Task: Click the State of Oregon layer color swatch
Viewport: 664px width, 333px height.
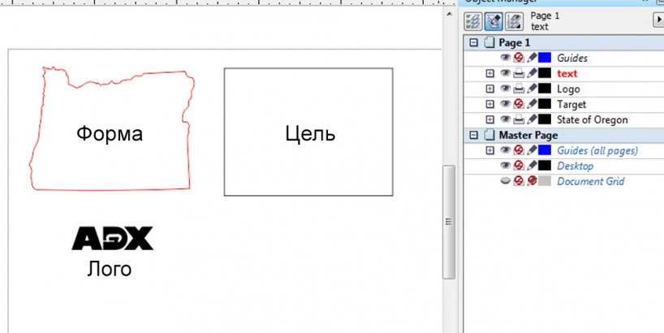Action: click(545, 119)
